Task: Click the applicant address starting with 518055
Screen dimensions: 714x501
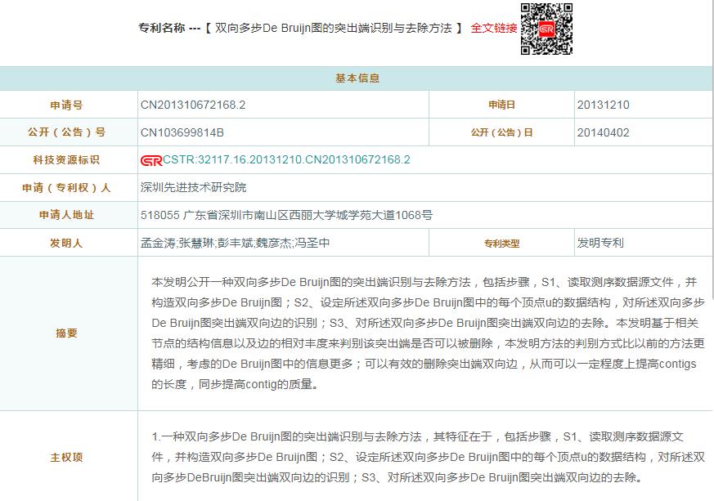Action: pyautogui.click(x=286, y=216)
